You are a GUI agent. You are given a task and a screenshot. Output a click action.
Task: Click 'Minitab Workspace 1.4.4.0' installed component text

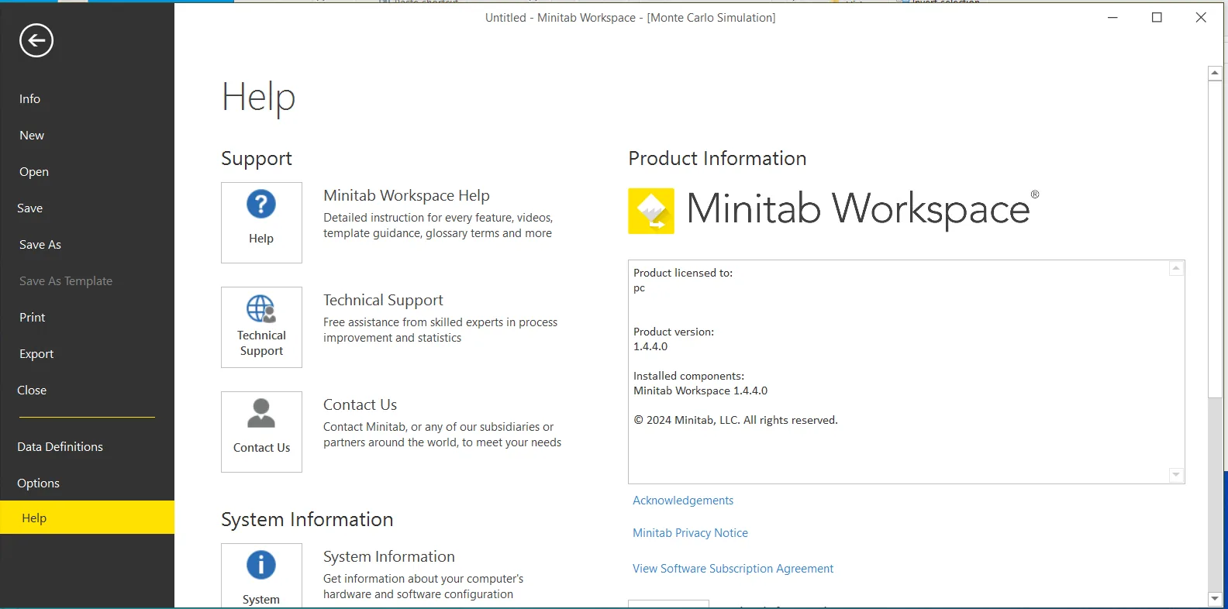700,391
